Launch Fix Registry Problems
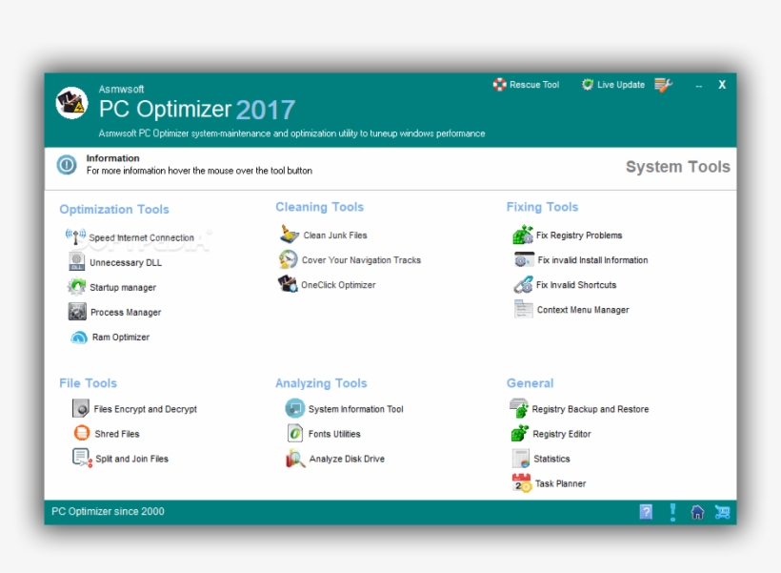The image size is (781, 573). pos(572,235)
